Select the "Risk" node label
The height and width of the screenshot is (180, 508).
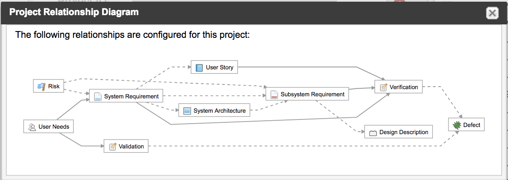(x=54, y=86)
